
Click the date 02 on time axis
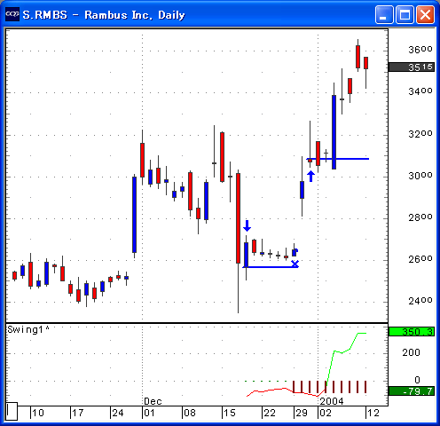point(326,413)
